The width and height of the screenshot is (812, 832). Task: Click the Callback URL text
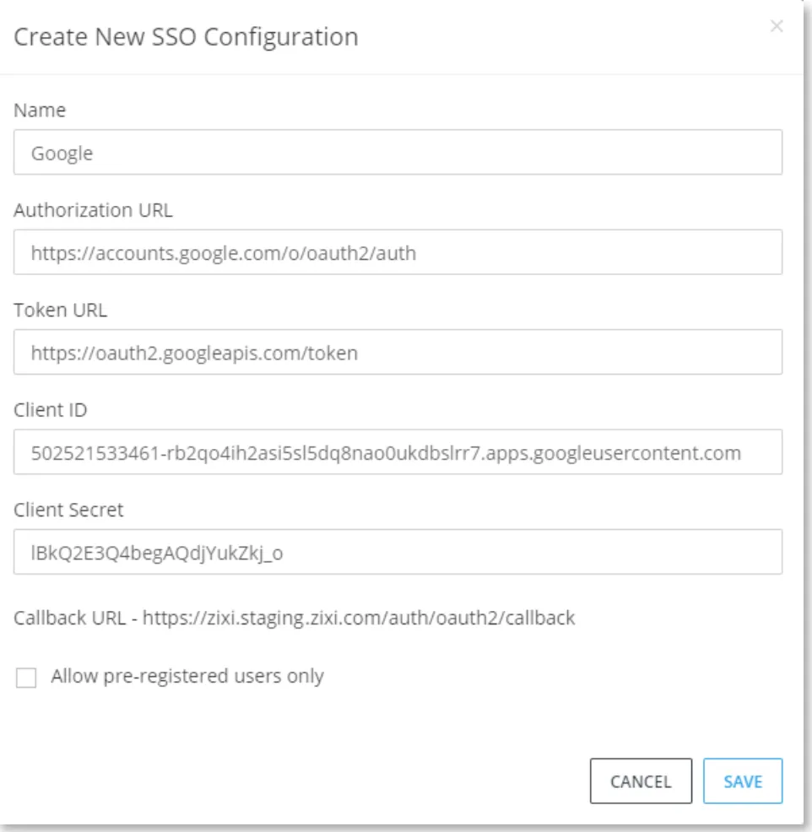pos(294,619)
